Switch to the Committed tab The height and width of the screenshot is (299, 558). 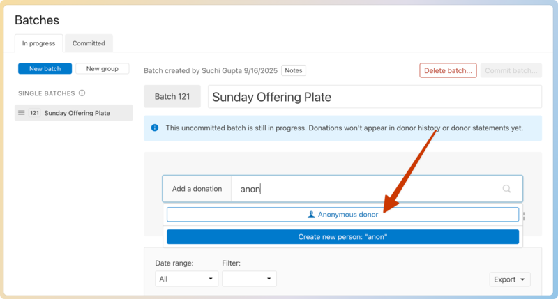click(89, 43)
